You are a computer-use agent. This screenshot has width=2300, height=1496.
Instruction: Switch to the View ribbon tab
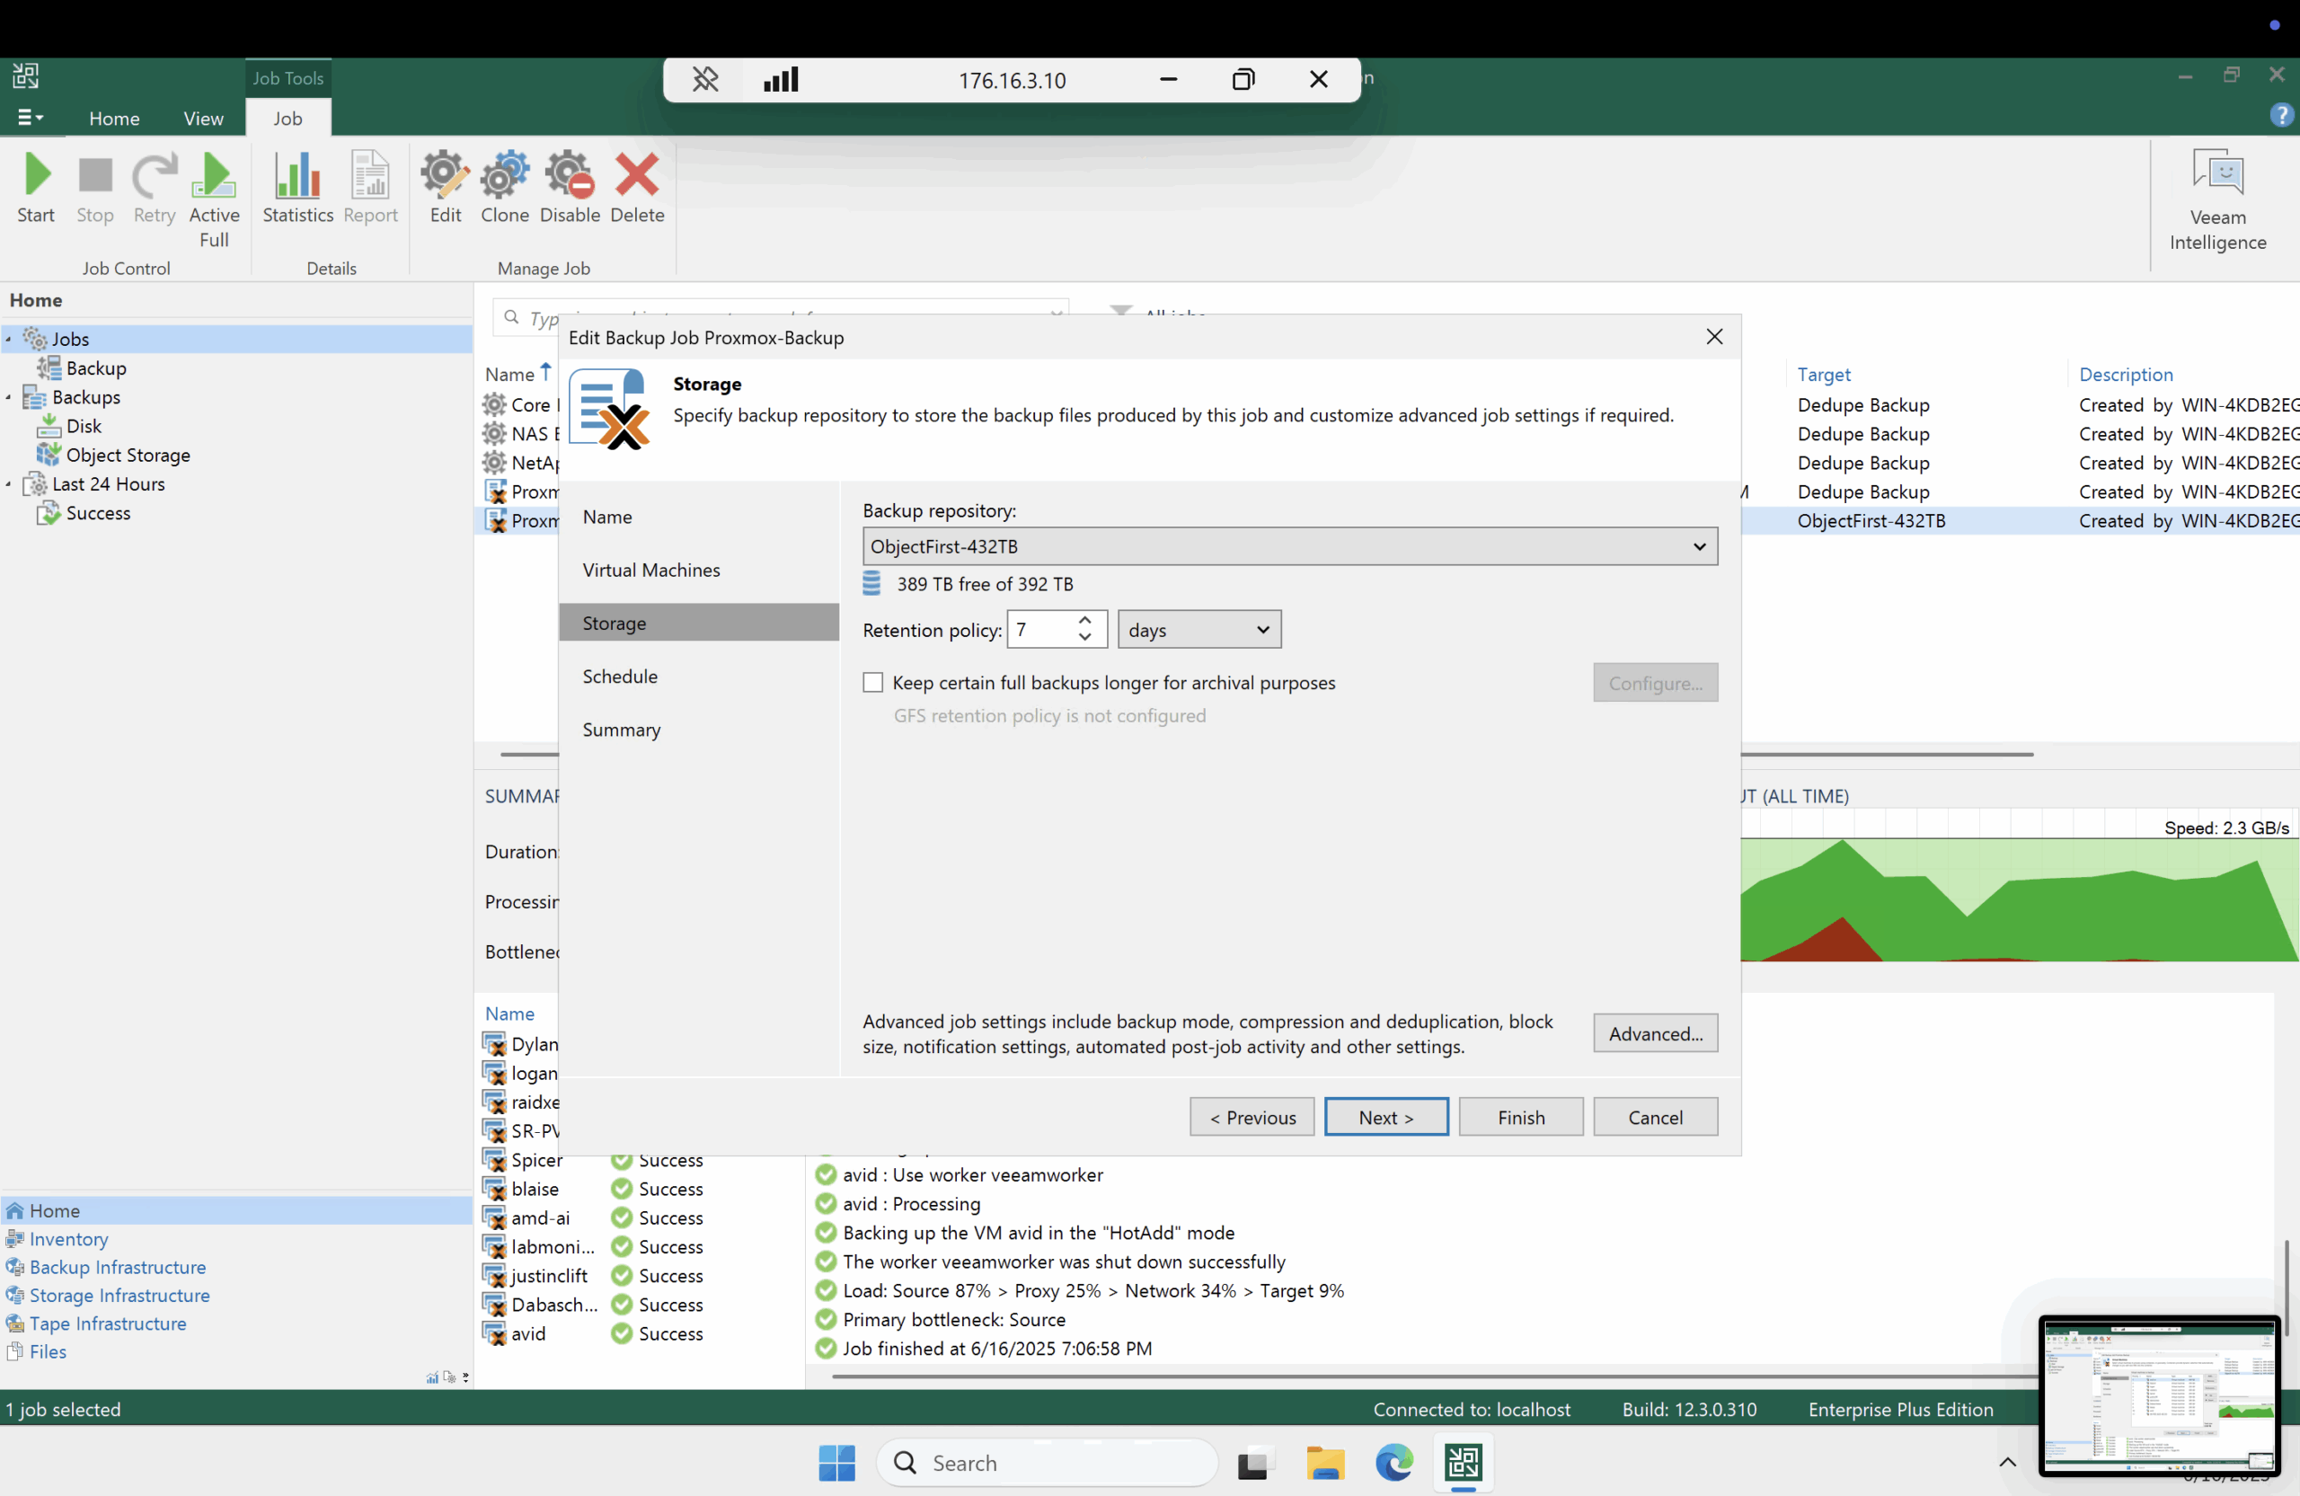coord(203,118)
